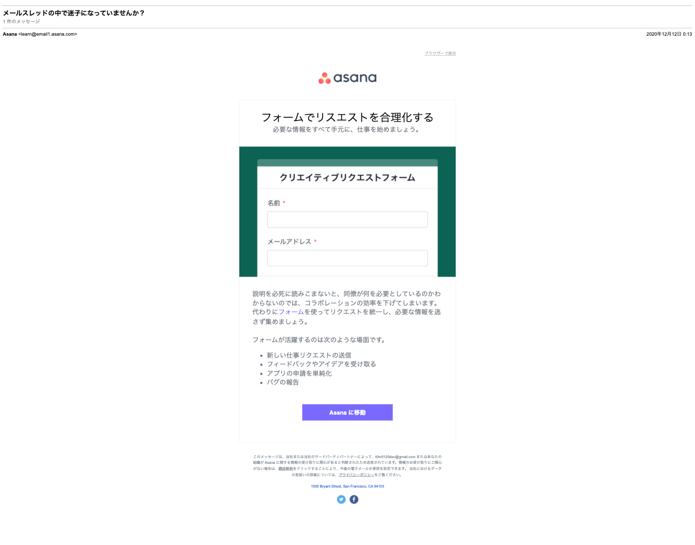Screen dimensions: 695x545
Task: Click the "1 件のメッセージ" count text
Action: click(x=21, y=22)
